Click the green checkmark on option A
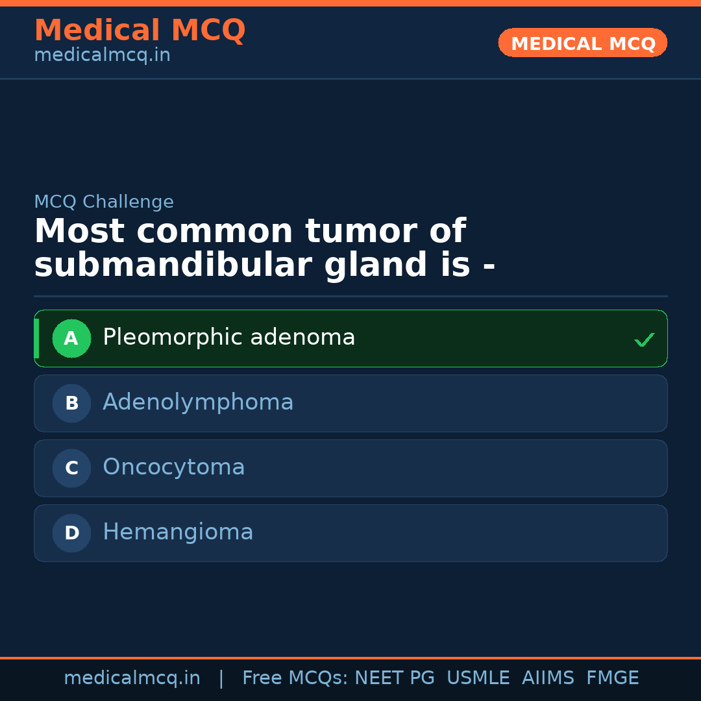 tap(644, 339)
